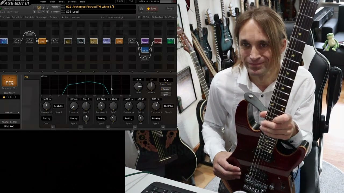
Task: Open the Type 2 Peaking dropdown
Action: pyautogui.click(x=74, y=118)
